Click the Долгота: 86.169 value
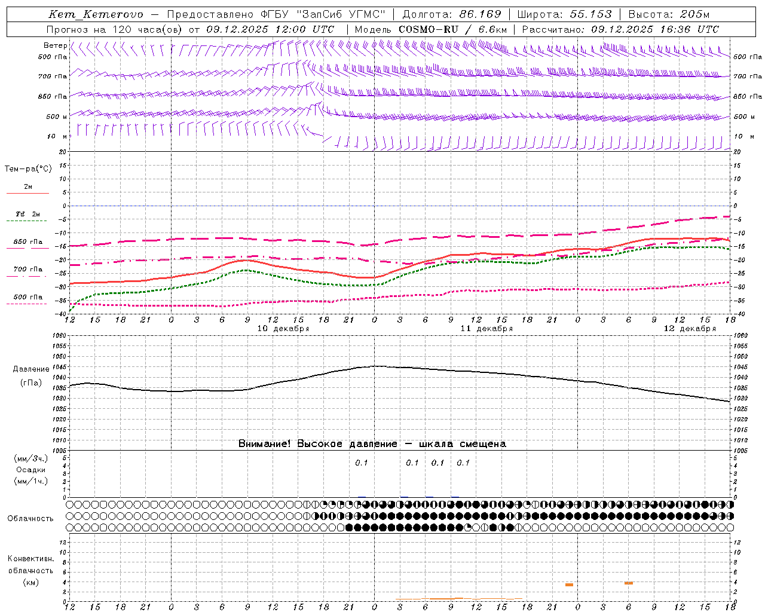765x612 pixels. 452,14
